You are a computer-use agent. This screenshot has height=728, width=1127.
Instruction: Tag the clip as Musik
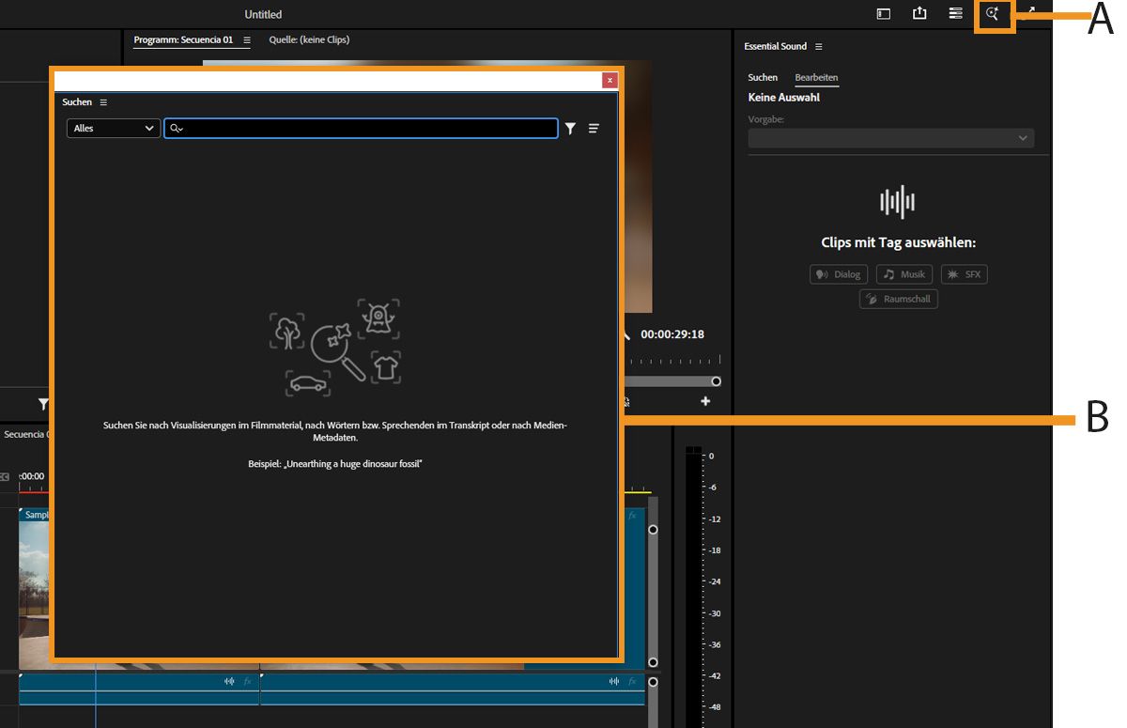click(x=904, y=274)
